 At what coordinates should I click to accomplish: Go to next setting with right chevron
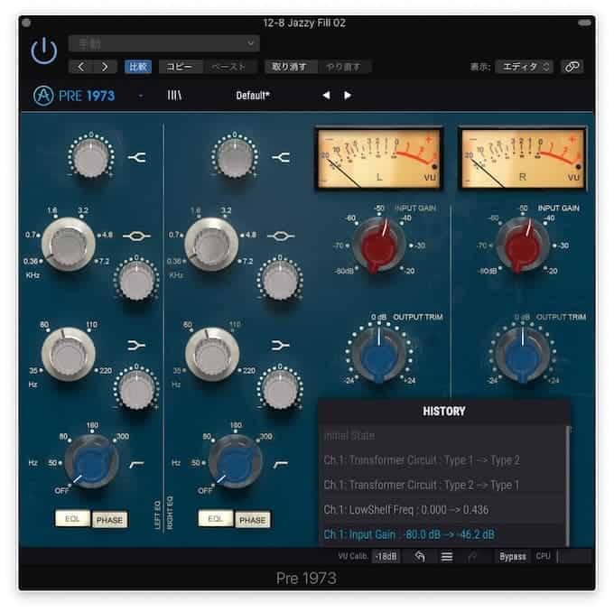click(105, 67)
